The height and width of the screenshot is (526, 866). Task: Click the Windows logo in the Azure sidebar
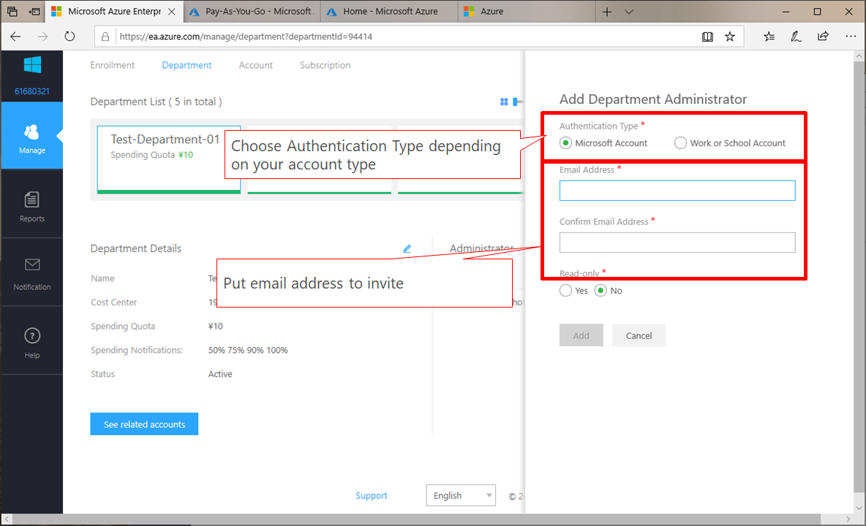coord(32,65)
